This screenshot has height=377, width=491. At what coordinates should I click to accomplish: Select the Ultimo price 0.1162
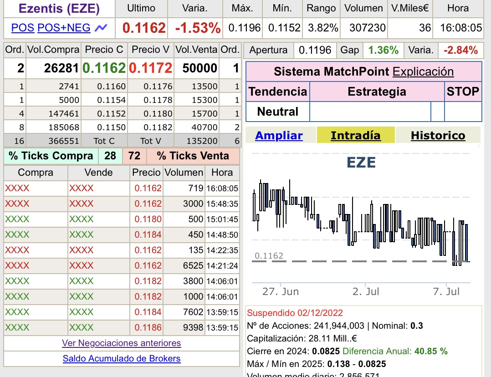(144, 28)
